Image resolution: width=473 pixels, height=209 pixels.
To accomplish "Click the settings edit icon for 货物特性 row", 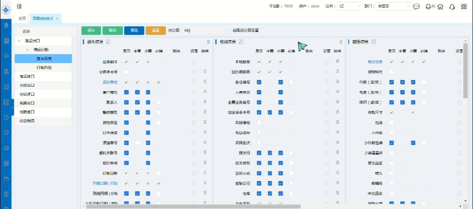I will click(459, 72).
